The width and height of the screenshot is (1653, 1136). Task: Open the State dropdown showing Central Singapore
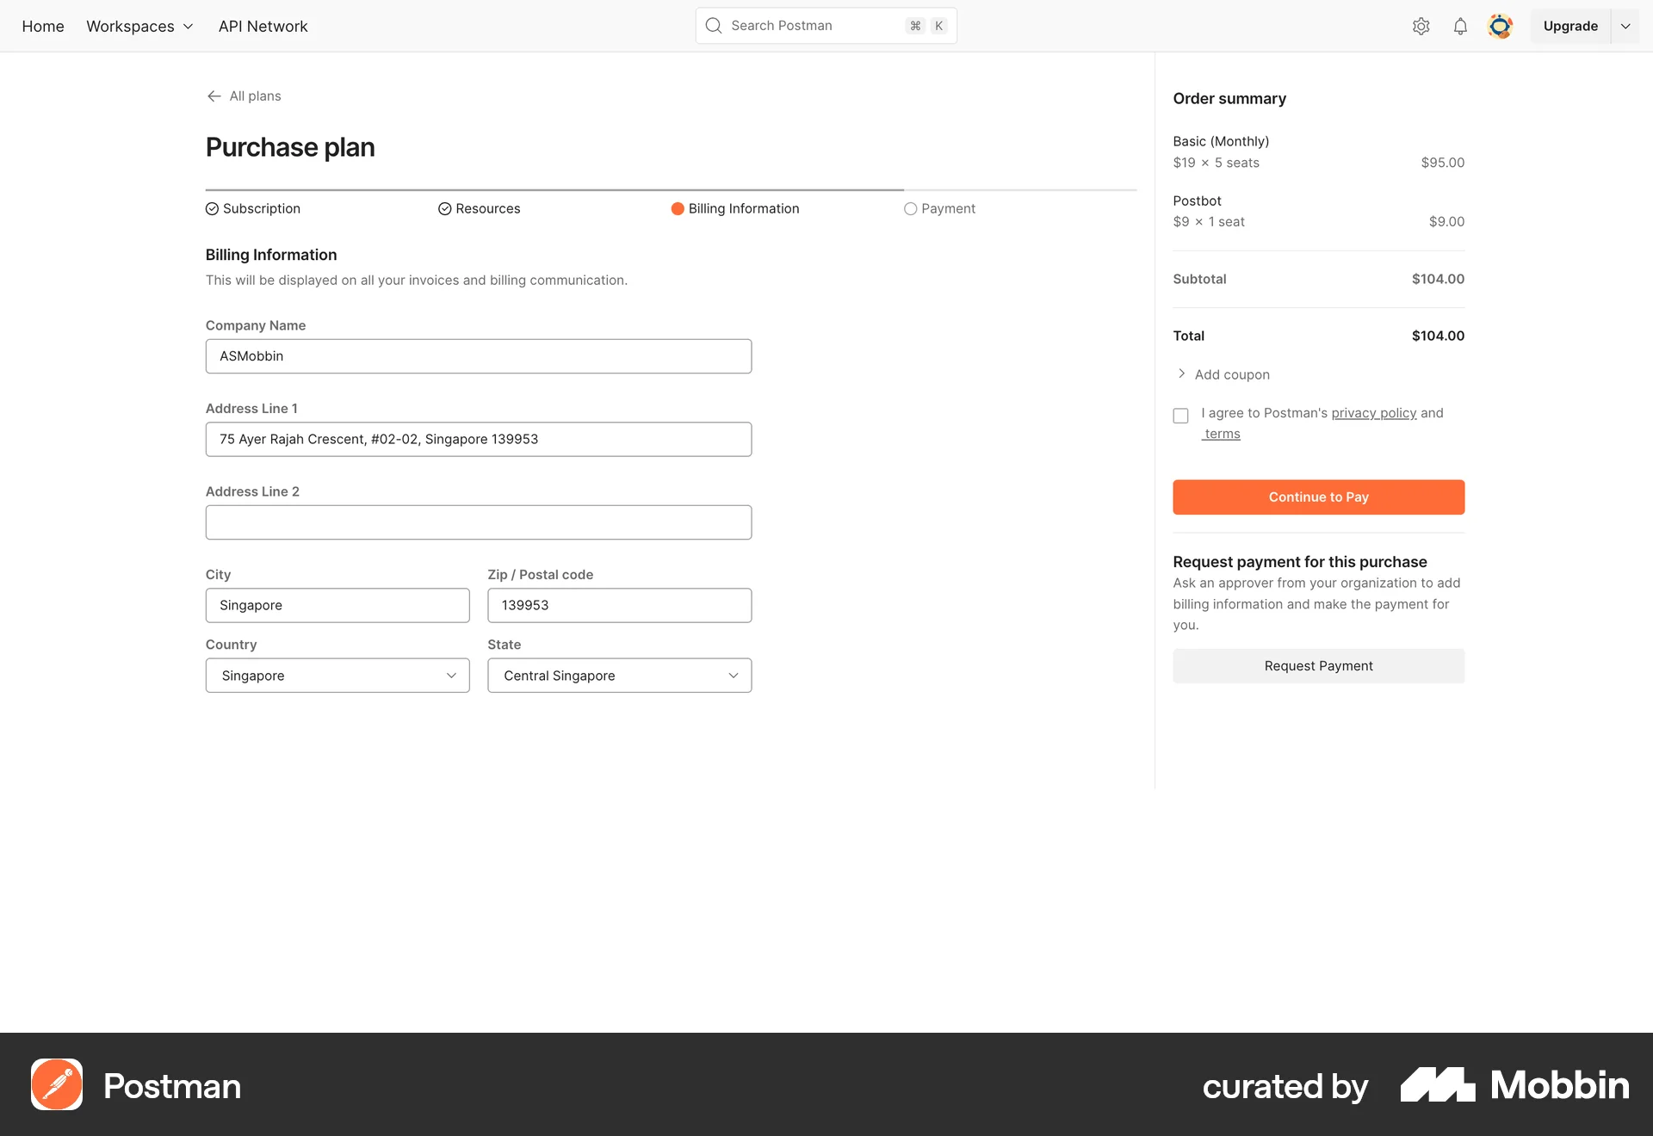pyautogui.click(x=619, y=676)
